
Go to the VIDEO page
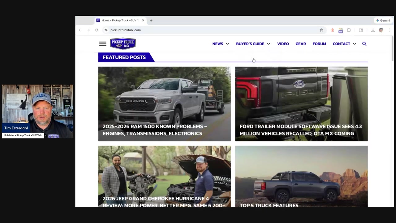tap(283, 44)
